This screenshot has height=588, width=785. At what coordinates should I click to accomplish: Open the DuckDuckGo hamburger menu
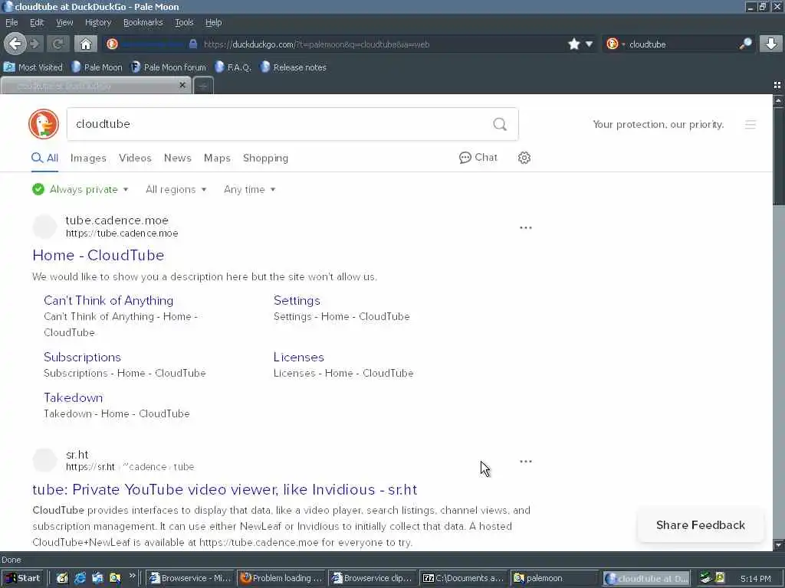(x=750, y=125)
